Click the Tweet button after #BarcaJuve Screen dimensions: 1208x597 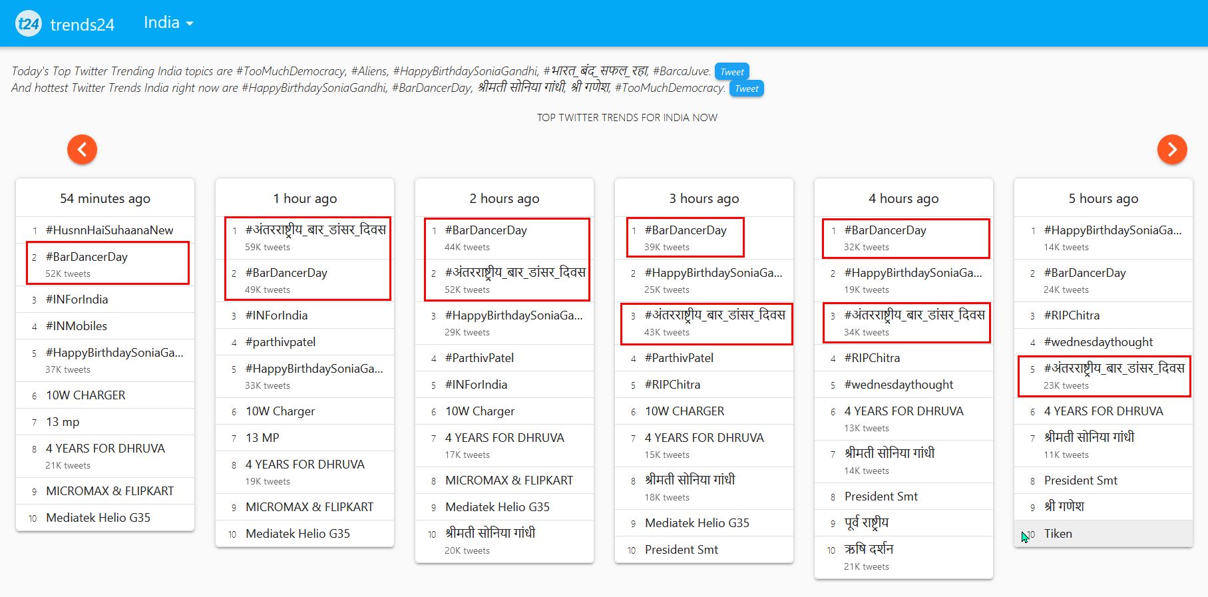point(732,72)
